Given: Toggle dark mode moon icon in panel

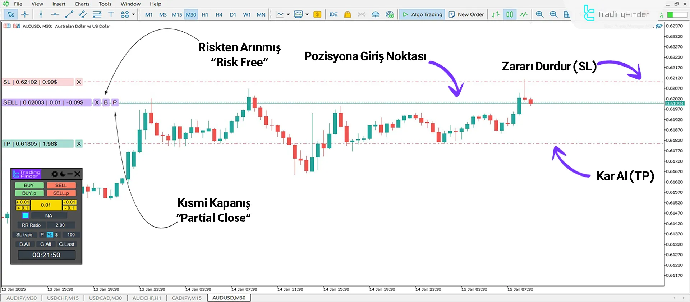Looking at the screenshot, I should coord(63,174).
